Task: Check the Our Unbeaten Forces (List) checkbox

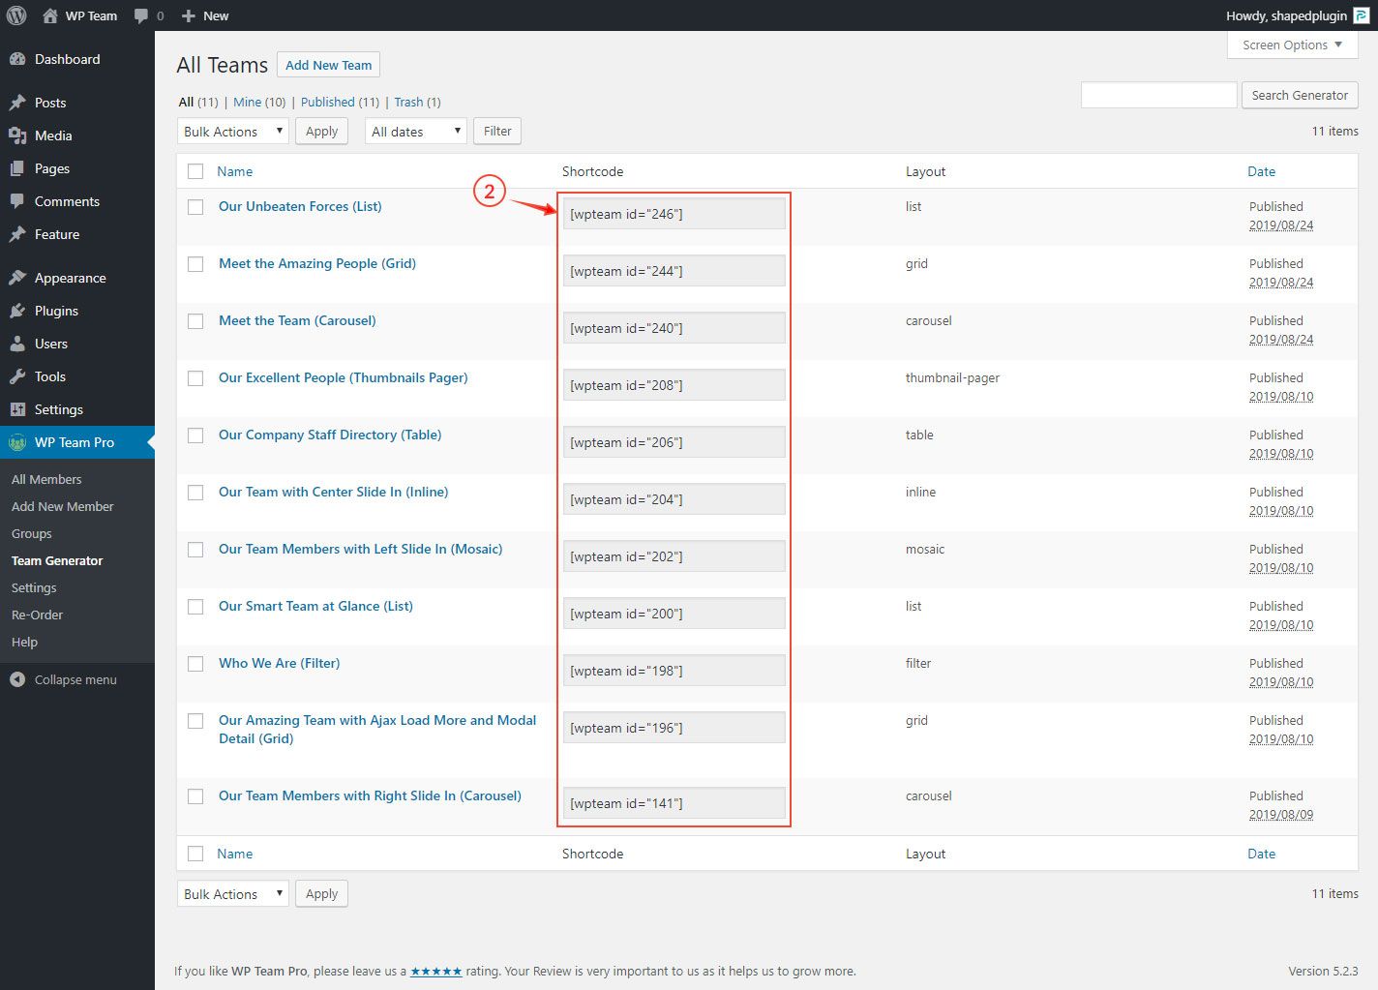Action: click(195, 207)
